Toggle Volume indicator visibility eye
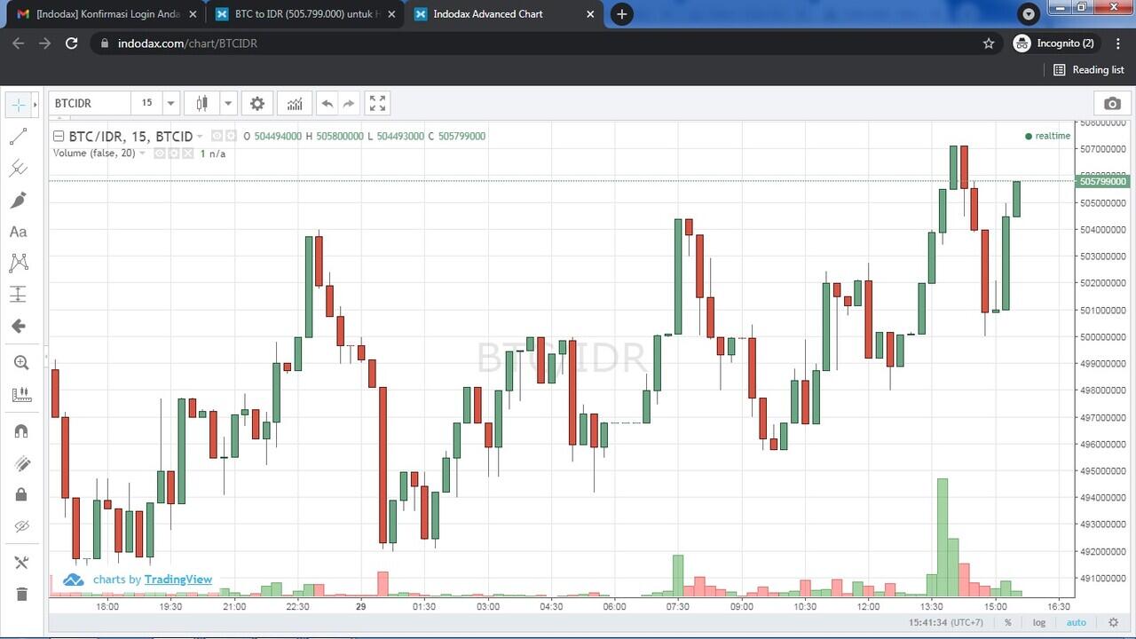This screenshot has height=639, width=1136. coord(161,154)
